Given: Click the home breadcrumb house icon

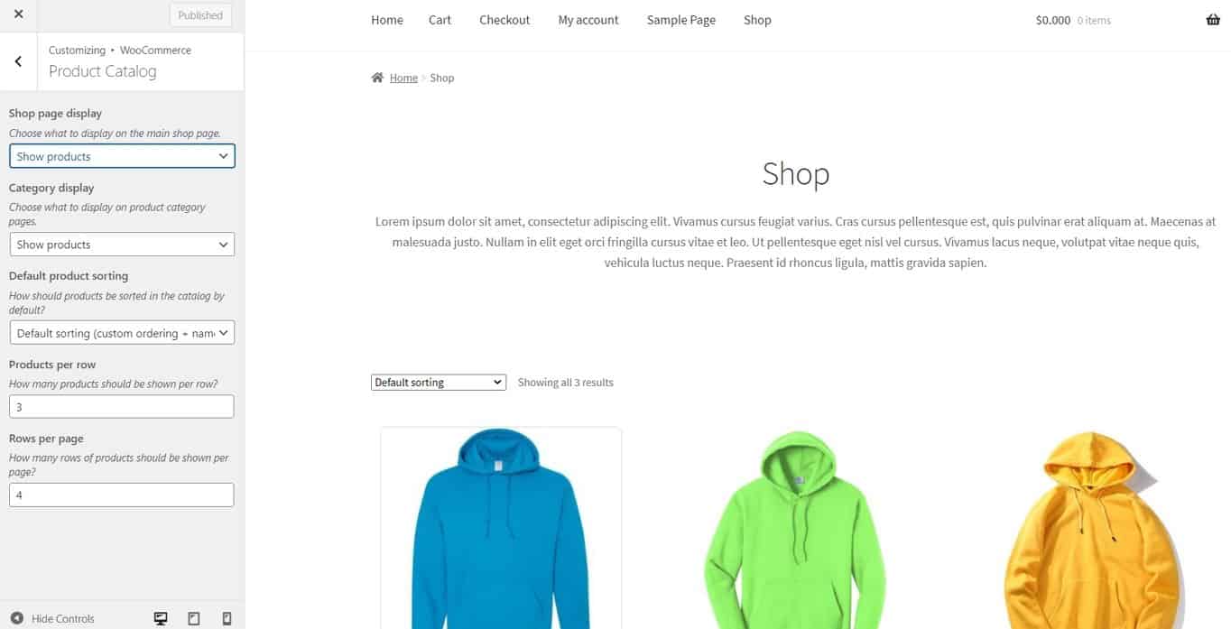Looking at the screenshot, I should (377, 78).
